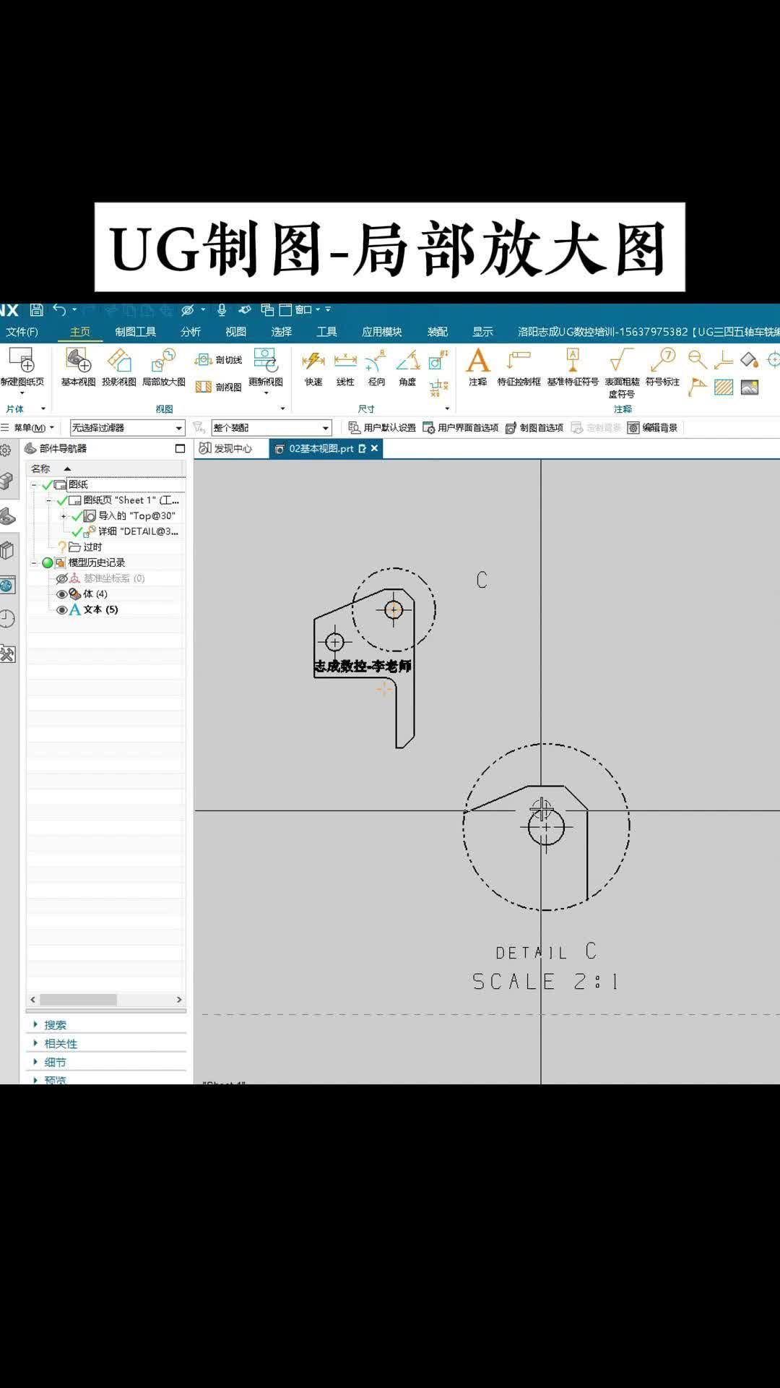Select the 径向 radial dimension tool
The height and width of the screenshot is (1388, 780).
[376, 367]
